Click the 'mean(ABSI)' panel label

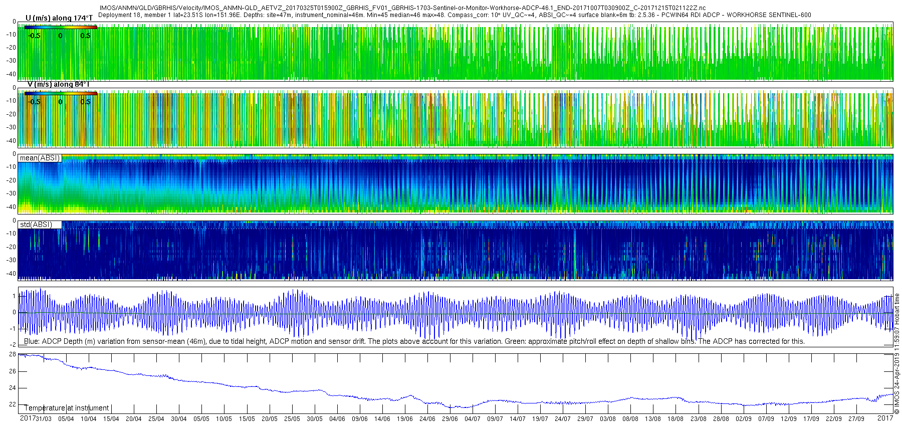40,158
